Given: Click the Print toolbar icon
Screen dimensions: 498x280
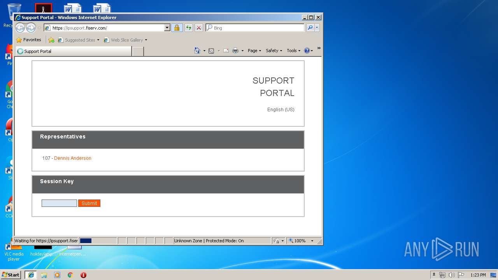Looking at the screenshot, I should click(235, 51).
